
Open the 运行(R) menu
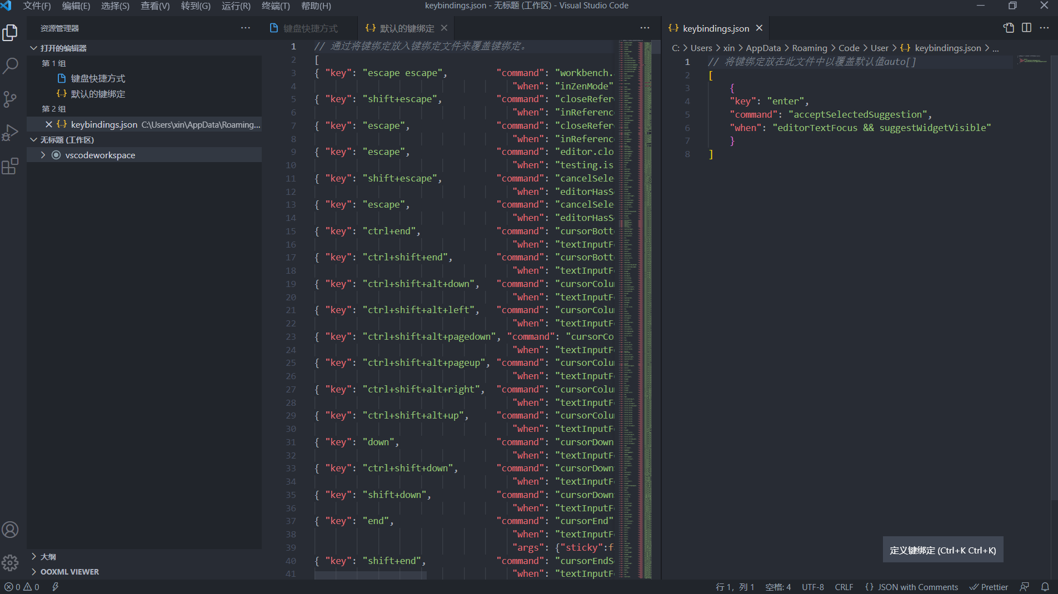(236, 6)
